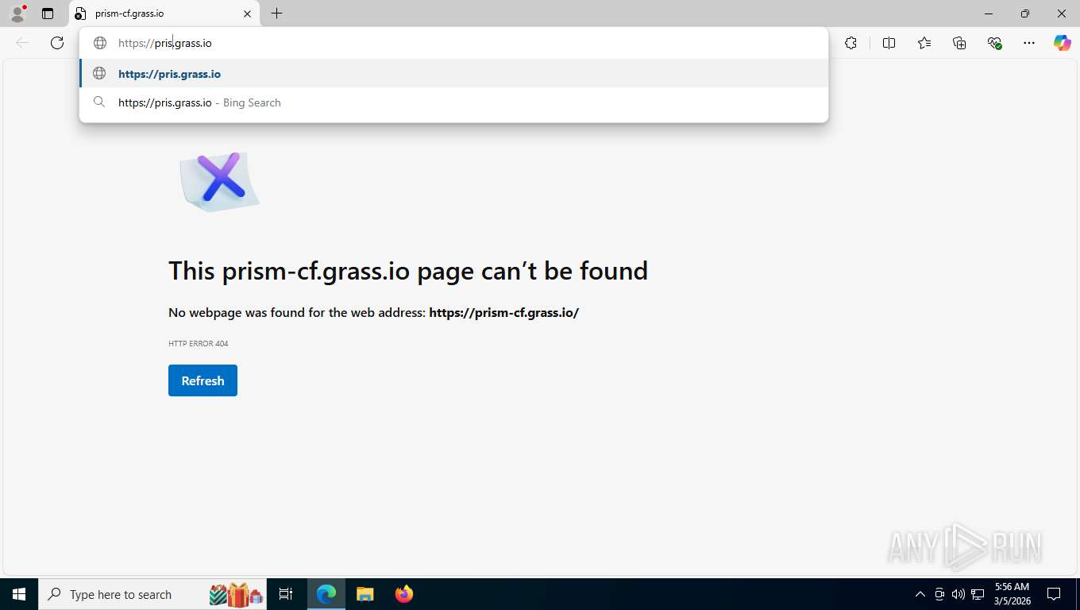Expand hidden system tray icons
1080x610 pixels.
click(920, 594)
